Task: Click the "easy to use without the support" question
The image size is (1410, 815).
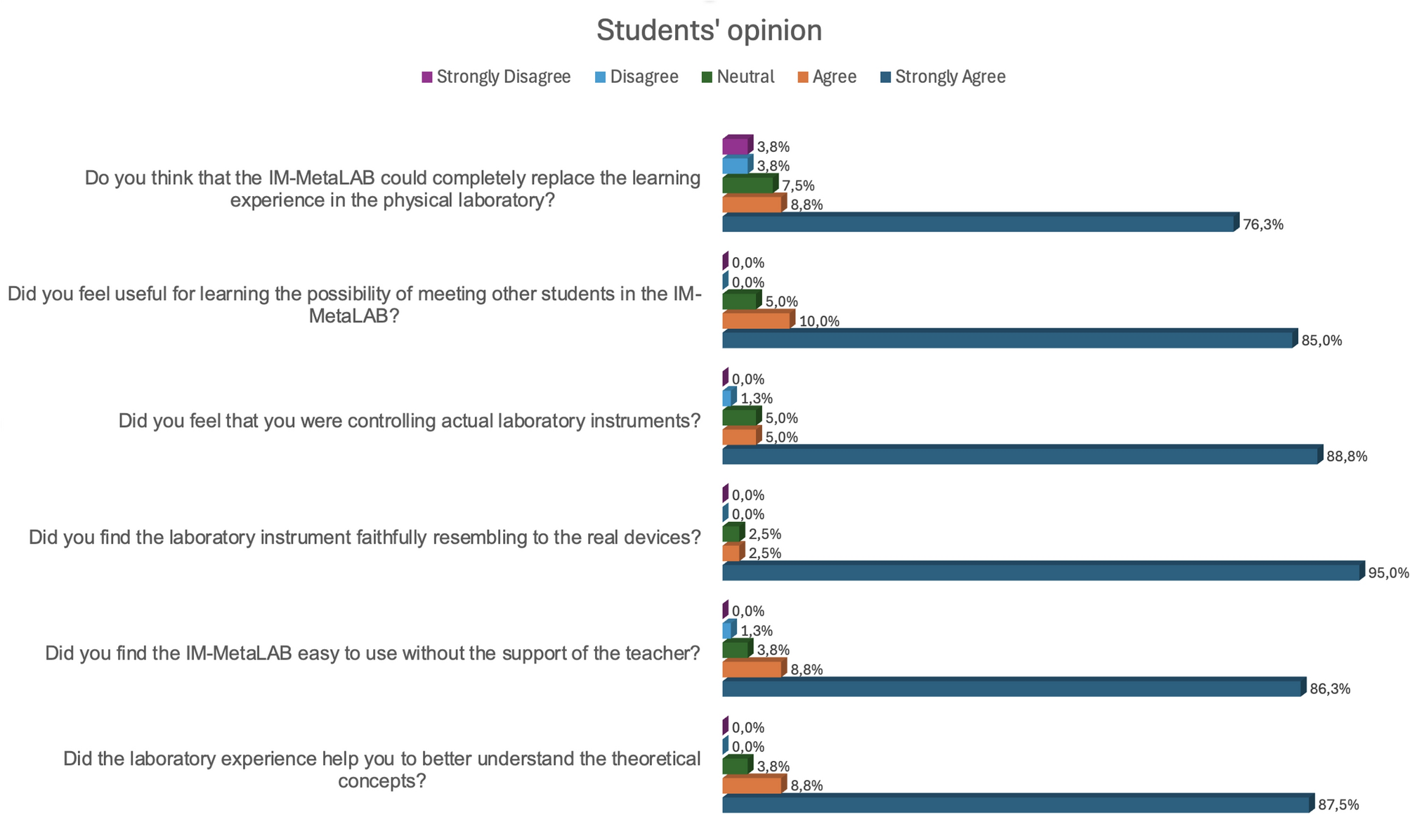Action: [x=373, y=653]
